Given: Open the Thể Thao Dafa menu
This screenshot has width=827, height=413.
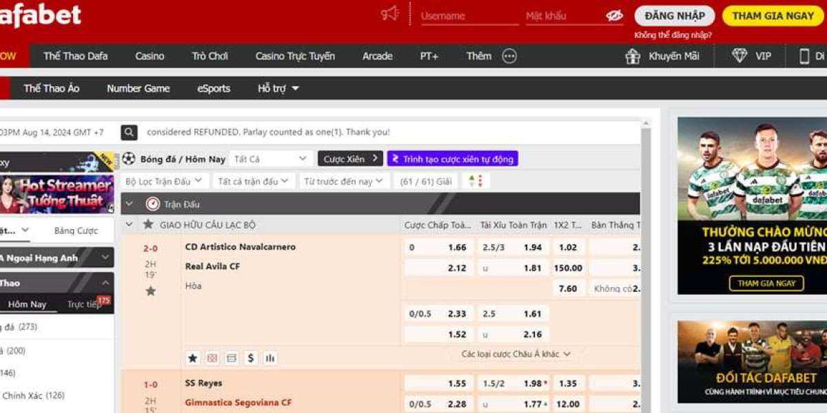Looking at the screenshot, I should [x=75, y=56].
